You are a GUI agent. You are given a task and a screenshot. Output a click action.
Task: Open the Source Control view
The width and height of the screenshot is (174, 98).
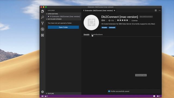42,23
